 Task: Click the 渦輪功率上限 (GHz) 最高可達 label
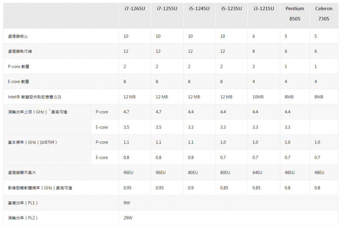pos(38,112)
